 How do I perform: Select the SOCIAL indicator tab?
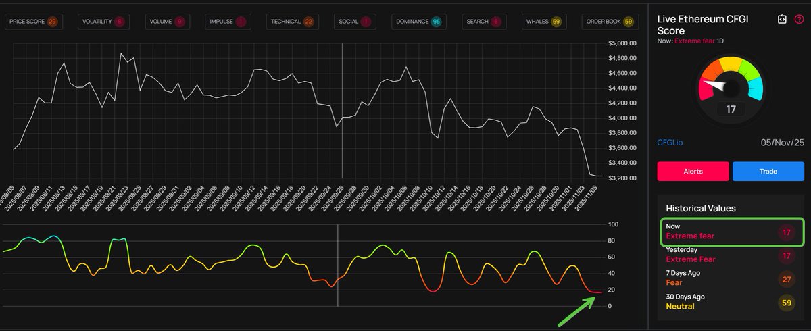point(355,22)
